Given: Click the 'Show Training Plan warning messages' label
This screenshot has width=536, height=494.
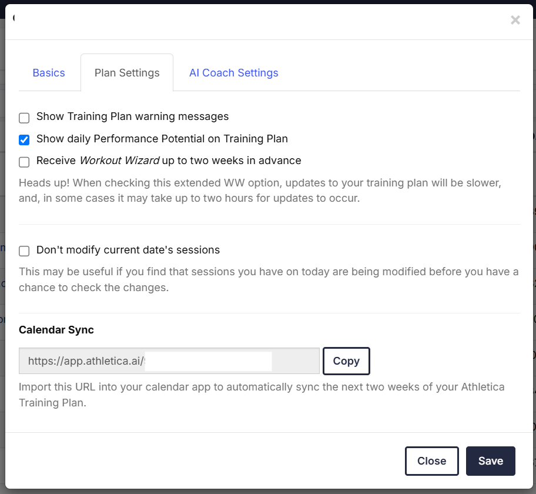Looking at the screenshot, I should tap(132, 116).
